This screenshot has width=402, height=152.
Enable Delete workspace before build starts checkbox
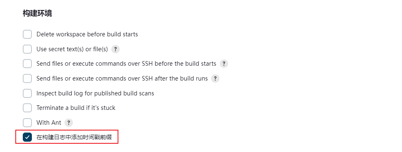(x=27, y=34)
